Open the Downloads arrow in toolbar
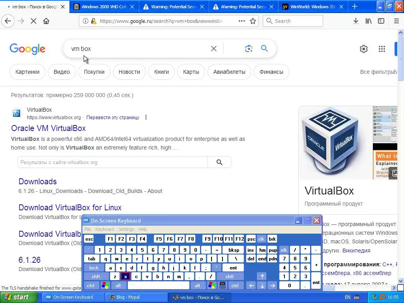404x303 pixels. (x=356, y=21)
